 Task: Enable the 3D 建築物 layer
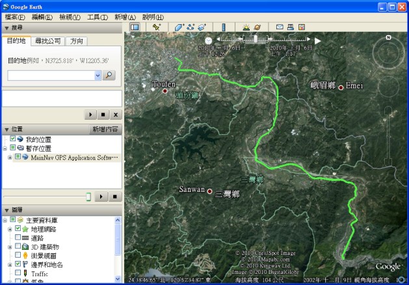[x=18, y=246]
